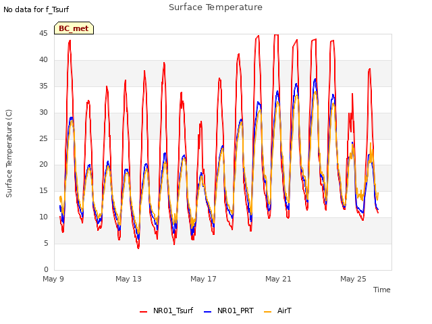Click the Surface Temperature (C) y-axis title
This screenshot has height=324, width=432.
point(9,153)
